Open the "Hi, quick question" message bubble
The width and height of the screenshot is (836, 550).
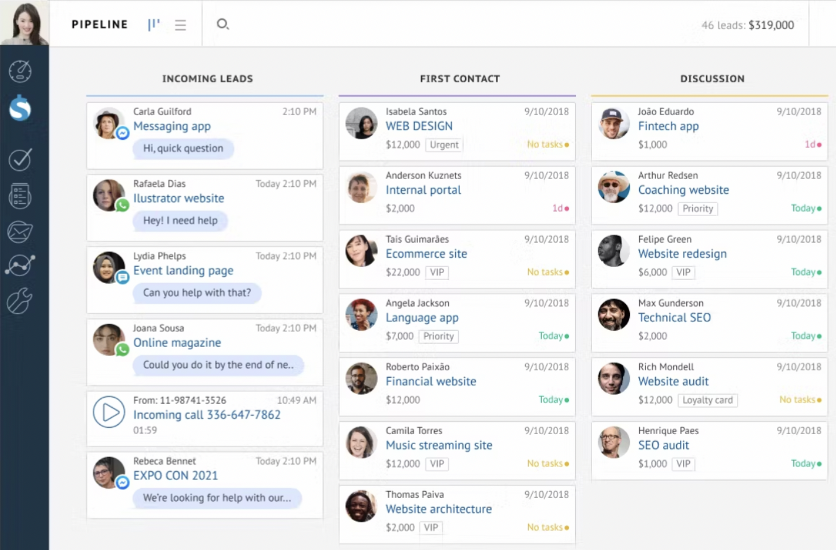pyautogui.click(x=183, y=149)
